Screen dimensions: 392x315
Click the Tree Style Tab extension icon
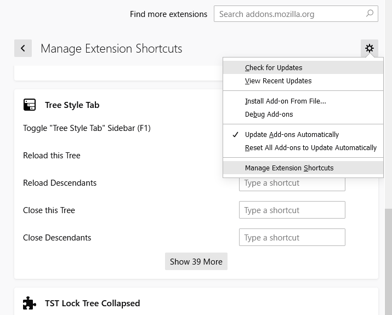coord(30,105)
